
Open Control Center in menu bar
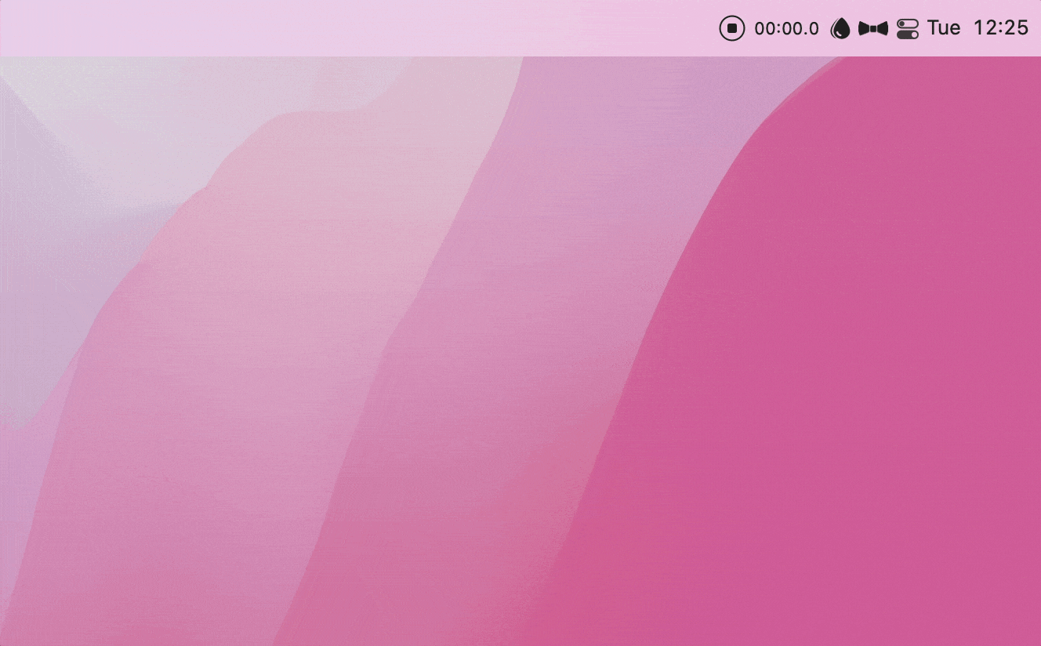[x=908, y=29]
